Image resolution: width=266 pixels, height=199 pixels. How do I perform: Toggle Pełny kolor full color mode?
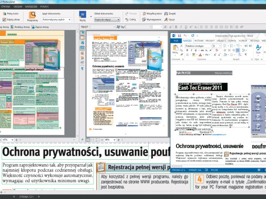[10, 13]
